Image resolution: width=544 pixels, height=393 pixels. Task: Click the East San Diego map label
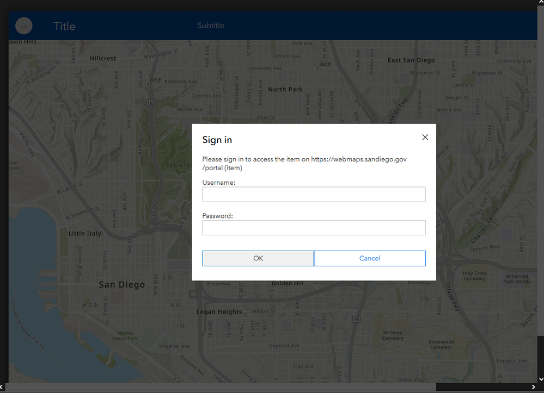point(411,60)
